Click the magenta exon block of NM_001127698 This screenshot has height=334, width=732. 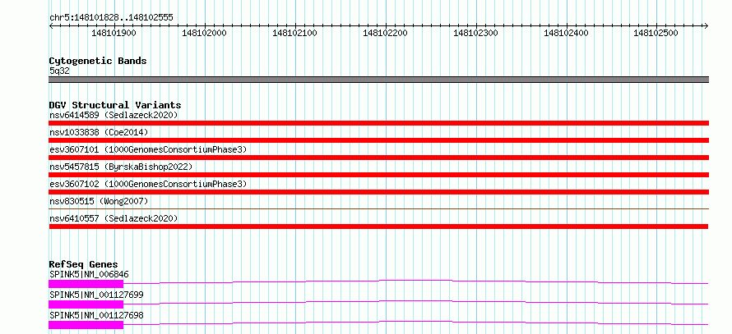tap(86, 325)
